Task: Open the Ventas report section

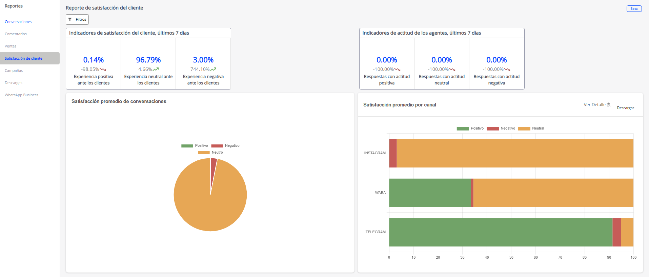Action: [11, 46]
